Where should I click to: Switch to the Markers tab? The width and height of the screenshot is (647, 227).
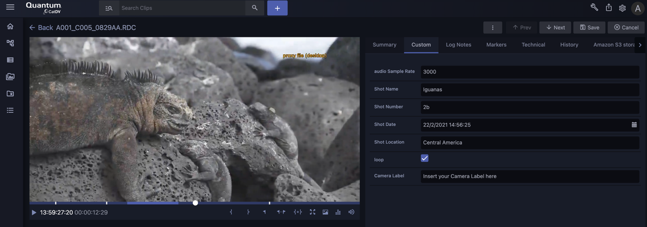tap(496, 44)
